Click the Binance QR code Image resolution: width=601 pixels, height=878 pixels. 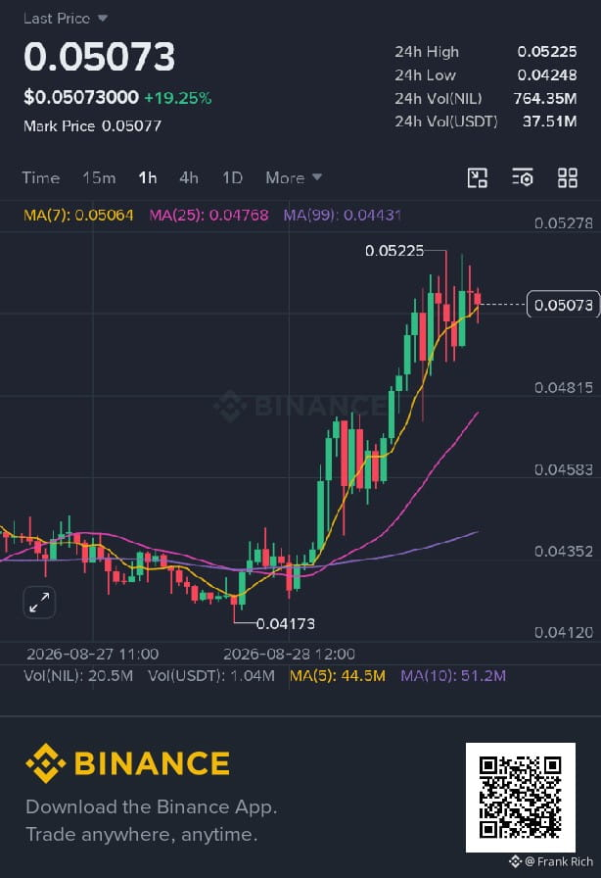(x=521, y=798)
